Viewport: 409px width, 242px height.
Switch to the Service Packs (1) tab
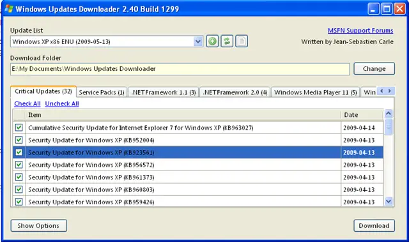point(102,92)
